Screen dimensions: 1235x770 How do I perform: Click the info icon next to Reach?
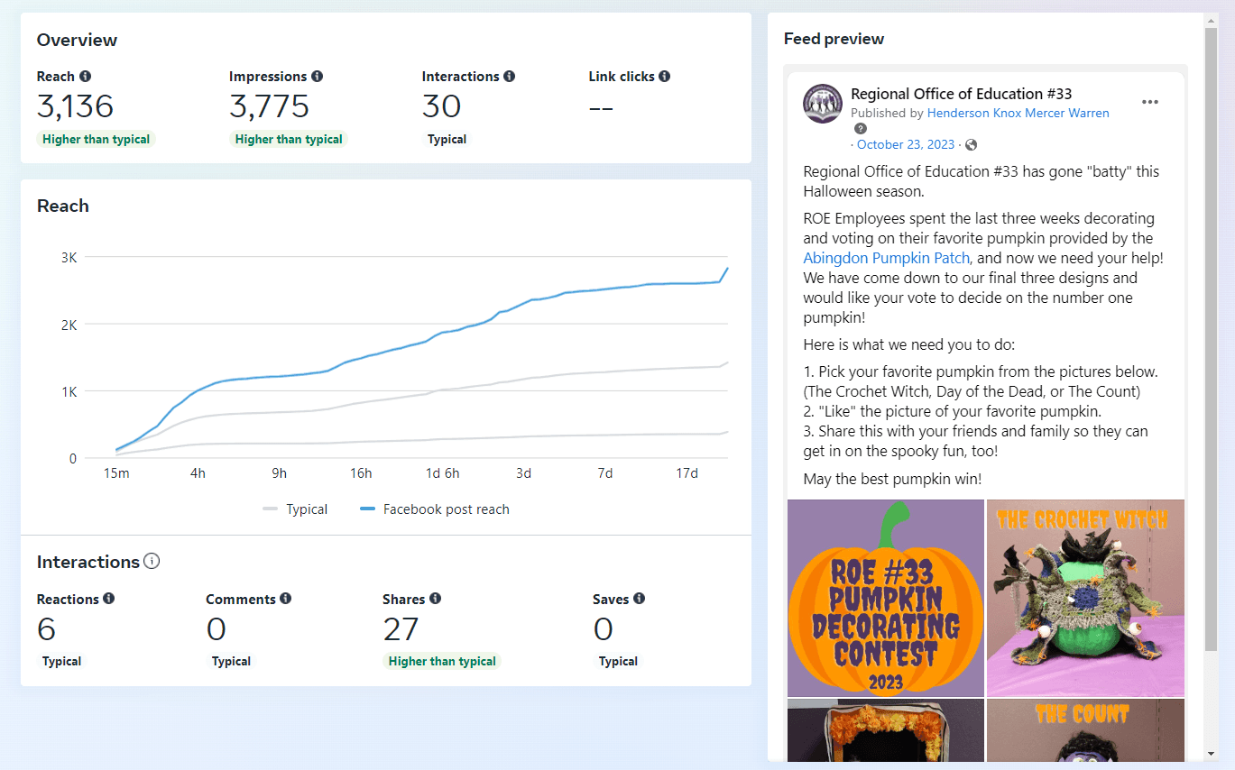click(x=86, y=77)
